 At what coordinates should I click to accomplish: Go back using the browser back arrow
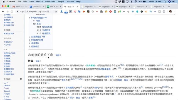[3, 12]
